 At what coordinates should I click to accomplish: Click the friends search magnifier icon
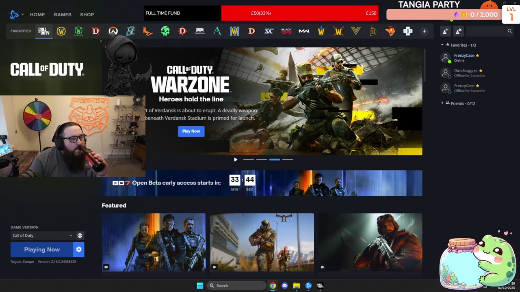click(x=510, y=31)
